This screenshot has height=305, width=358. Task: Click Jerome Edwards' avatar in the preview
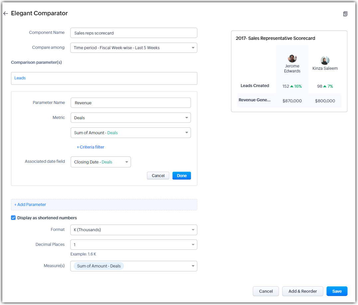292,58
